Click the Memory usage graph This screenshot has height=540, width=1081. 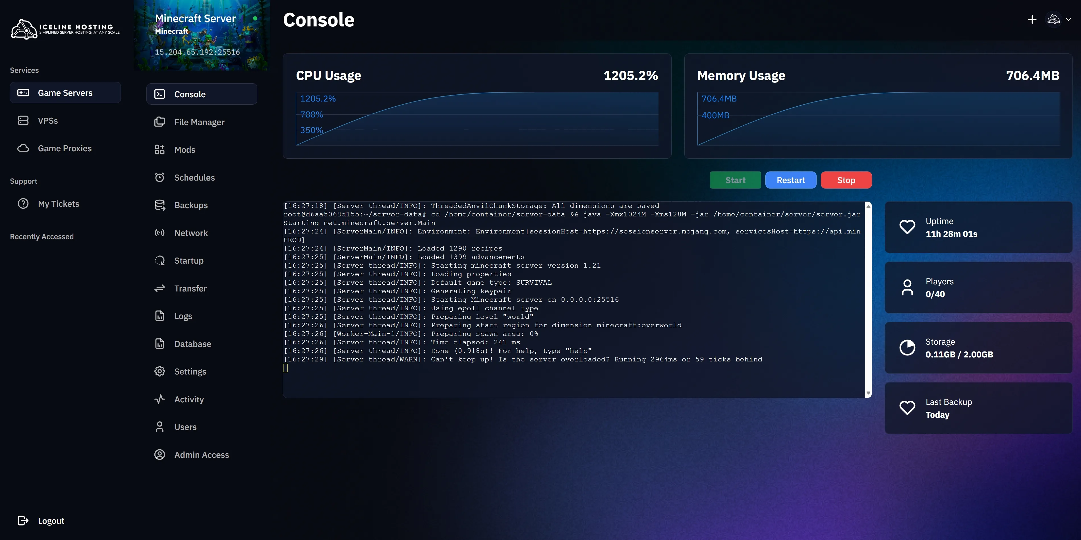point(878,119)
